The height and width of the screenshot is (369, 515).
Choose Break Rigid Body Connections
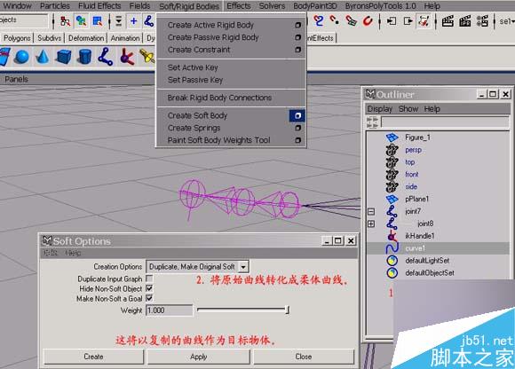(219, 98)
